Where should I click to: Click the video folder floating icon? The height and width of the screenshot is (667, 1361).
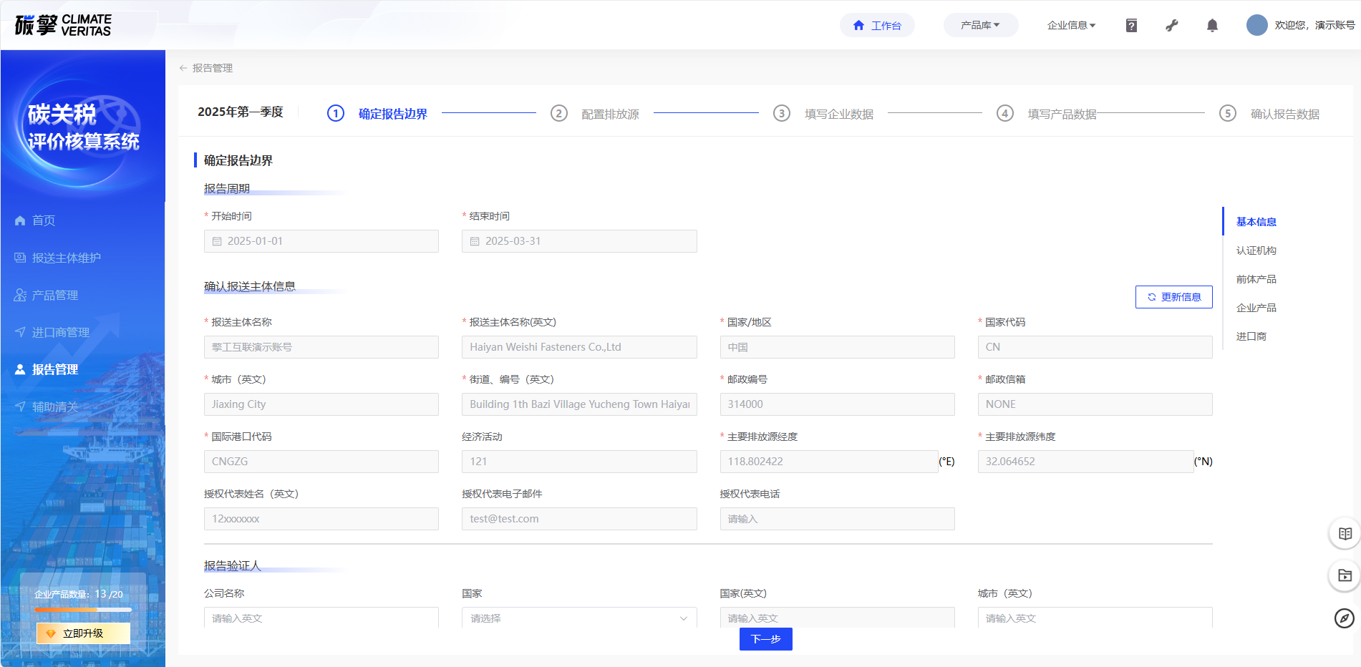click(x=1345, y=575)
